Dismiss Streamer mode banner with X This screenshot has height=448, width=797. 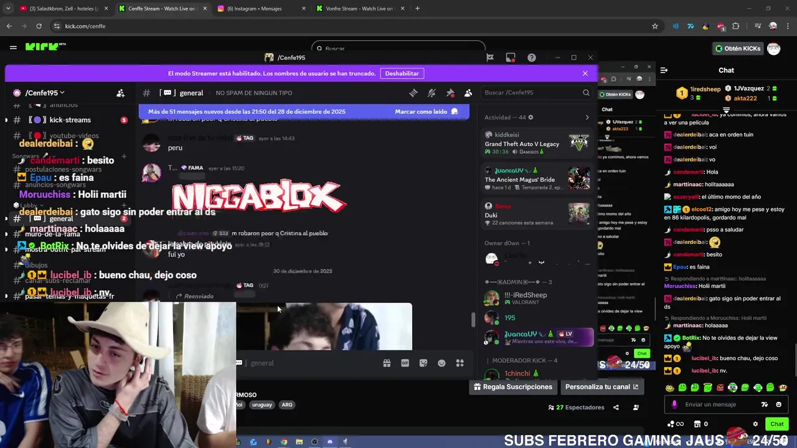tap(585, 73)
